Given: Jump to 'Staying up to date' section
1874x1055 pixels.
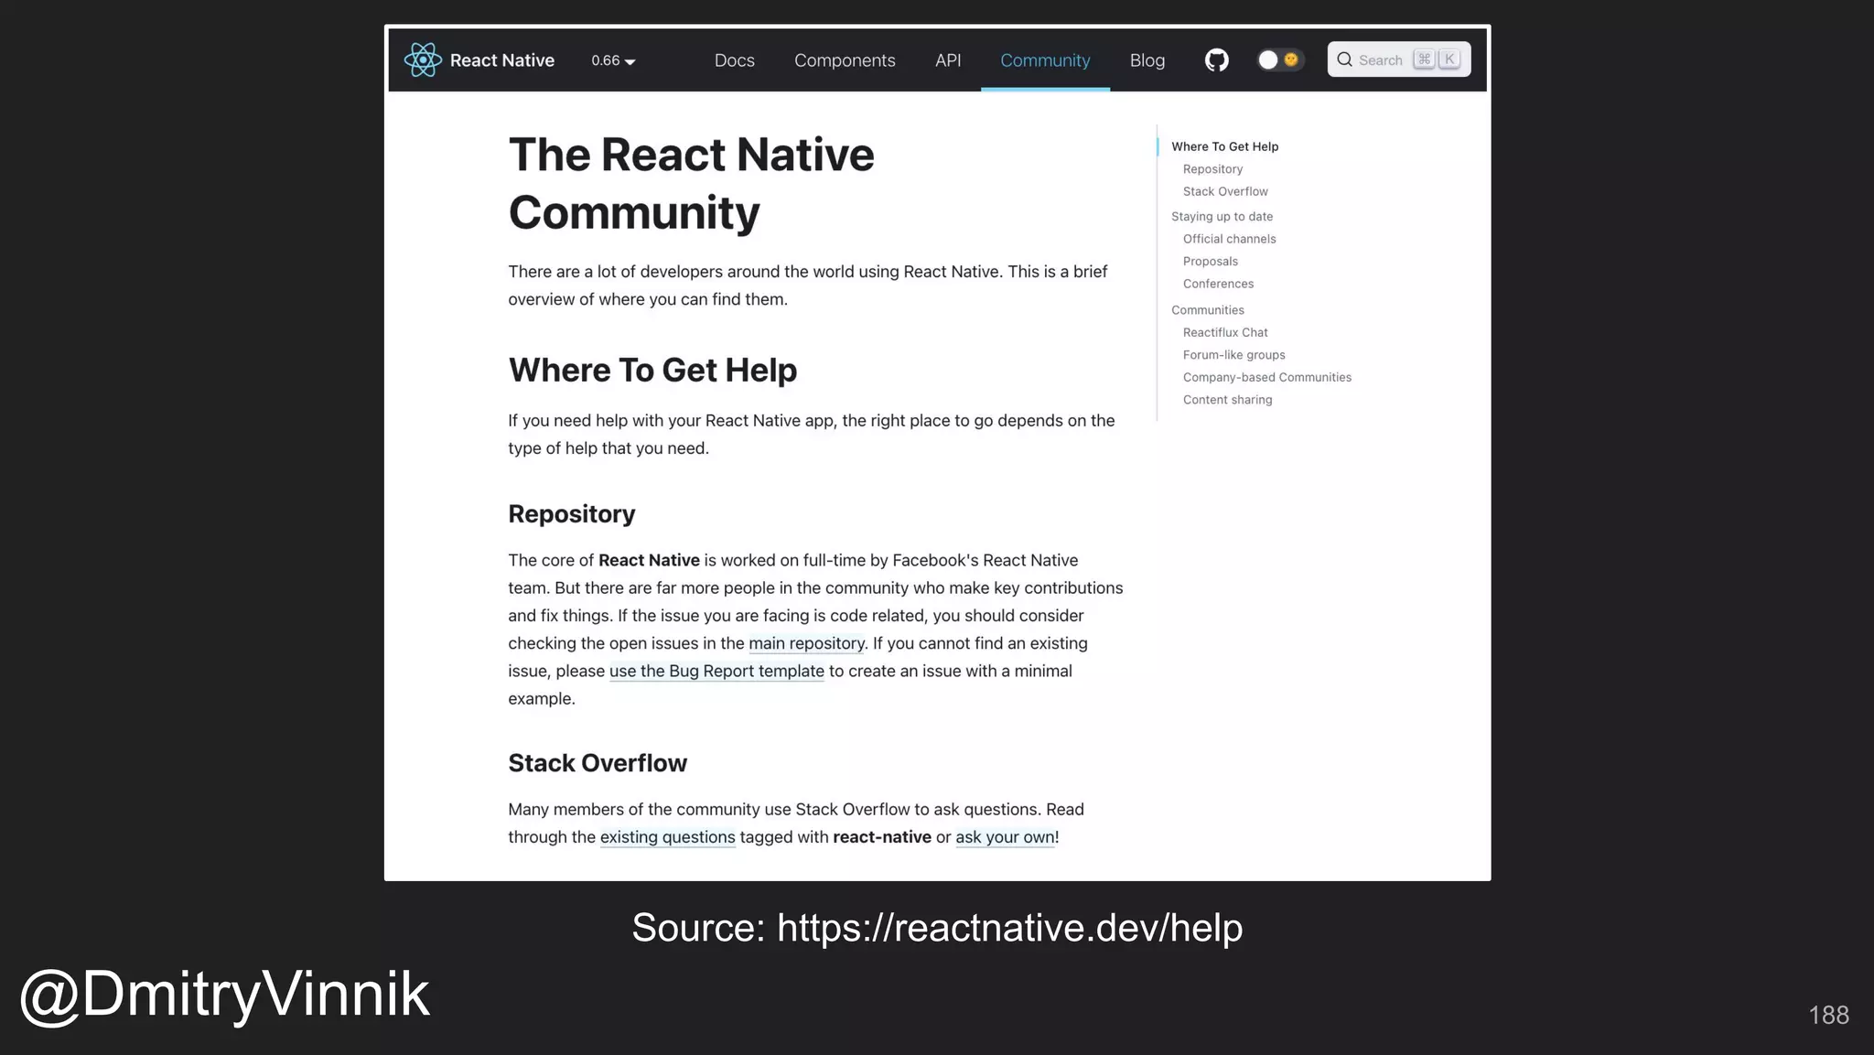Looking at the screenshot, I should click(1222, 217).
